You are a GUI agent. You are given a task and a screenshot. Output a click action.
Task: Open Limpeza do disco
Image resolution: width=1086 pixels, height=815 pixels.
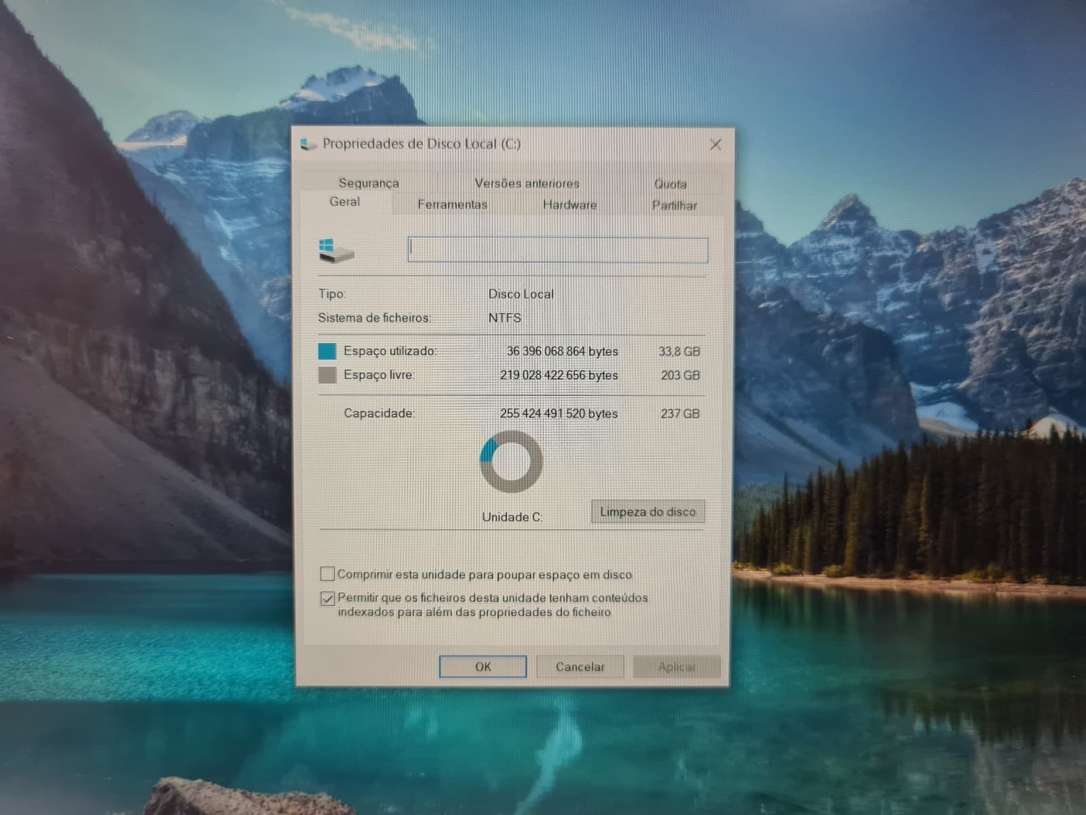pyautogui.click(x=648, y=511)
